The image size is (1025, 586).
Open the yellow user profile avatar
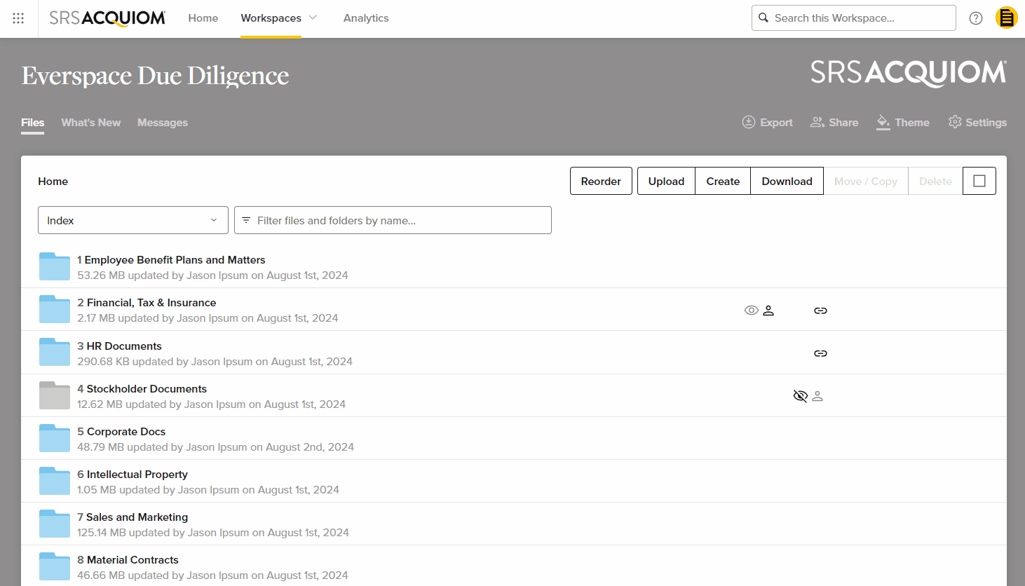tap(1007, 18)
